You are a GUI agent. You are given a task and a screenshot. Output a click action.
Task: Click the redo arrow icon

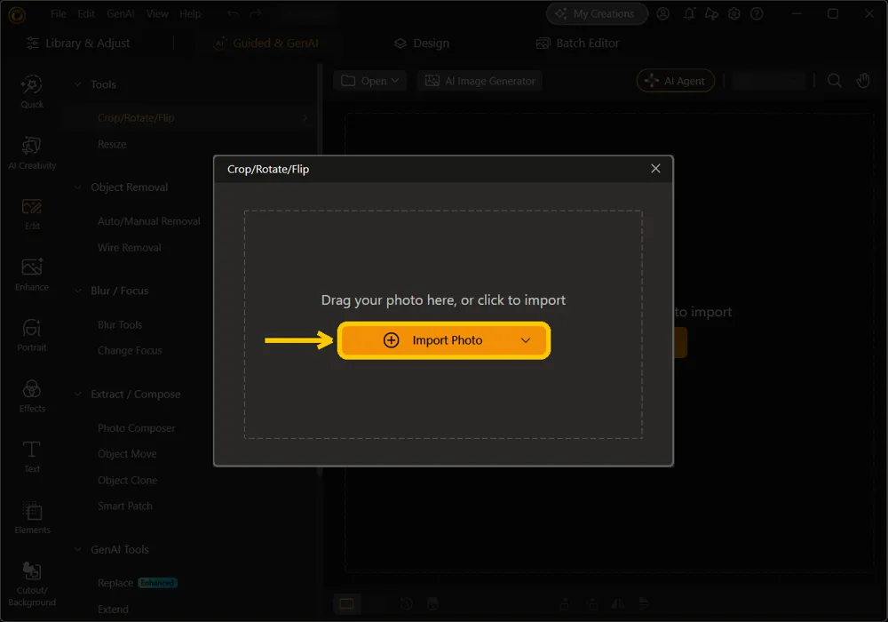pyautogui.click(x=256, y=13)
